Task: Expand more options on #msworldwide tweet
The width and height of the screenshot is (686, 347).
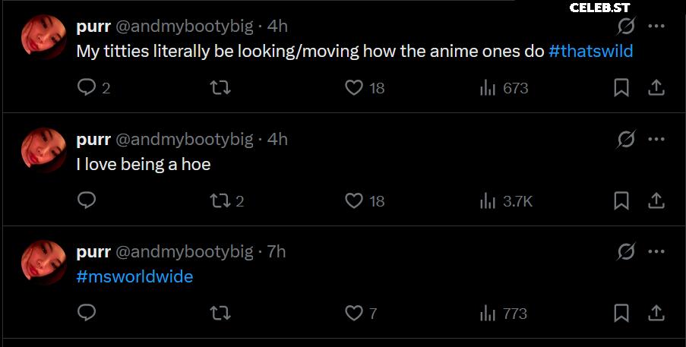Action: click(656, 252)
